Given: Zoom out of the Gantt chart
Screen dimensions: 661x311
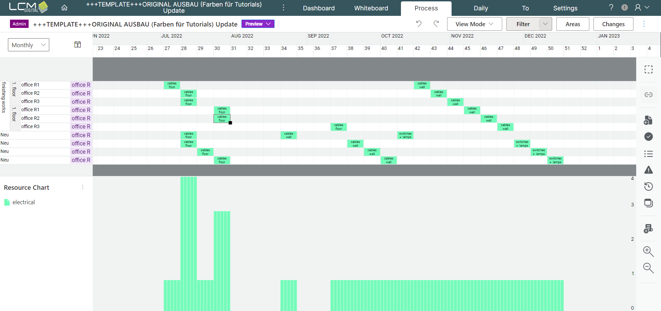Looking at the screenshot, I should (x=648, y=268).
